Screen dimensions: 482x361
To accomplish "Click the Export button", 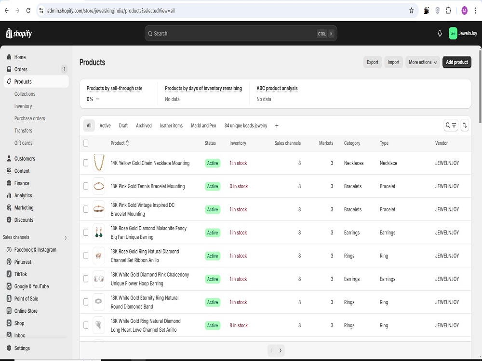I will pos(373,62).
